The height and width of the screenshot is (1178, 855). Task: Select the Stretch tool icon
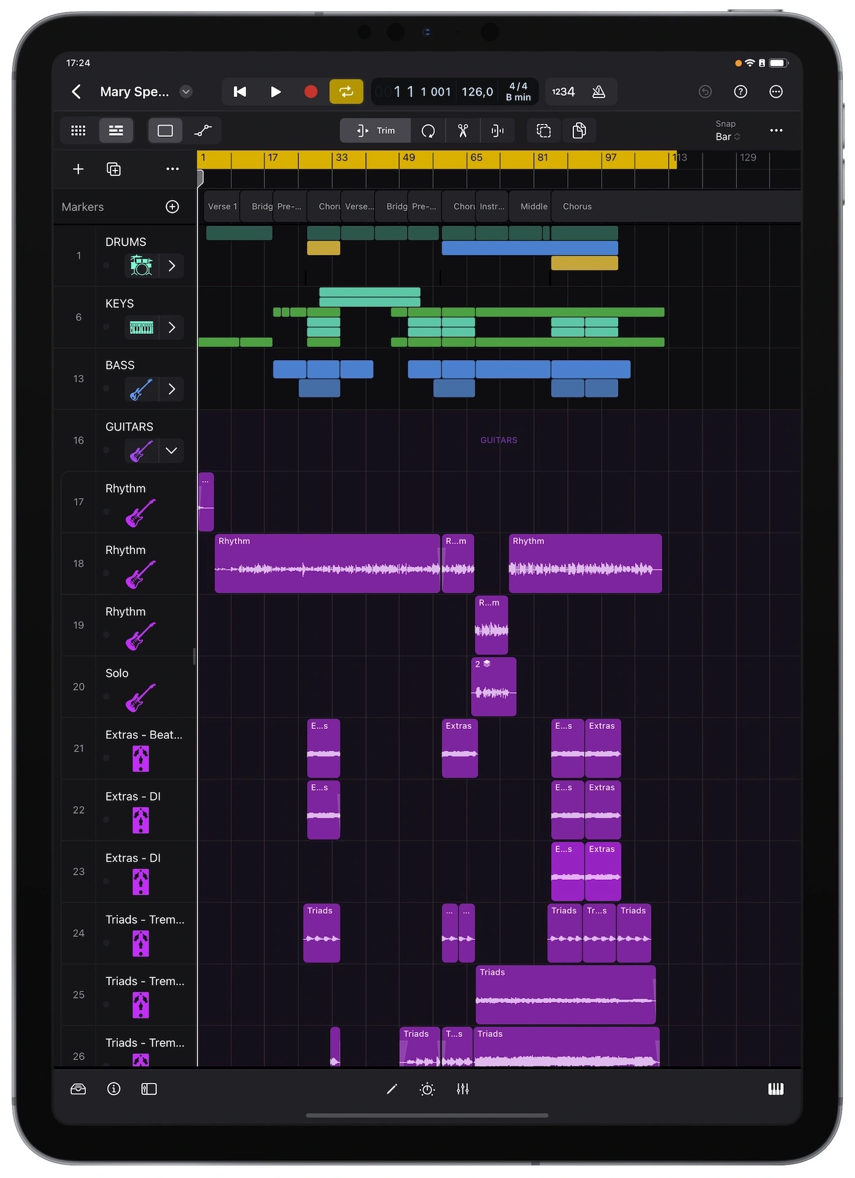coord(497,131)
